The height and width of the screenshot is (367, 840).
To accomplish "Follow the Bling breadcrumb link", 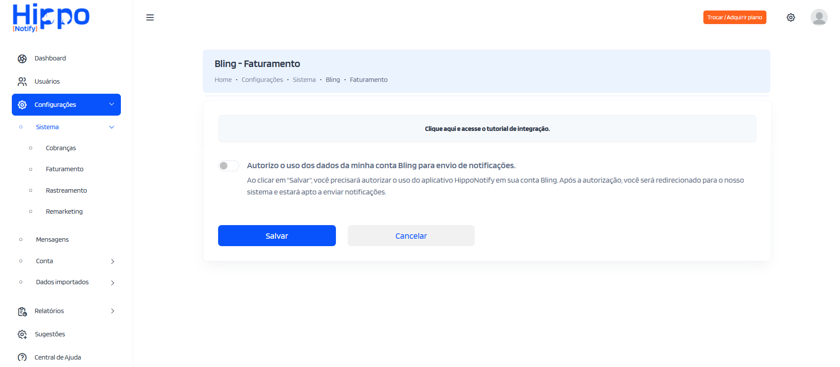I will tap(332, 80).
